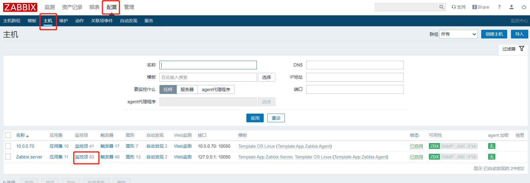Screen dimensions: 530x183
Task: Select 任何 for what to monitor
Action: [x=168, y=90]
